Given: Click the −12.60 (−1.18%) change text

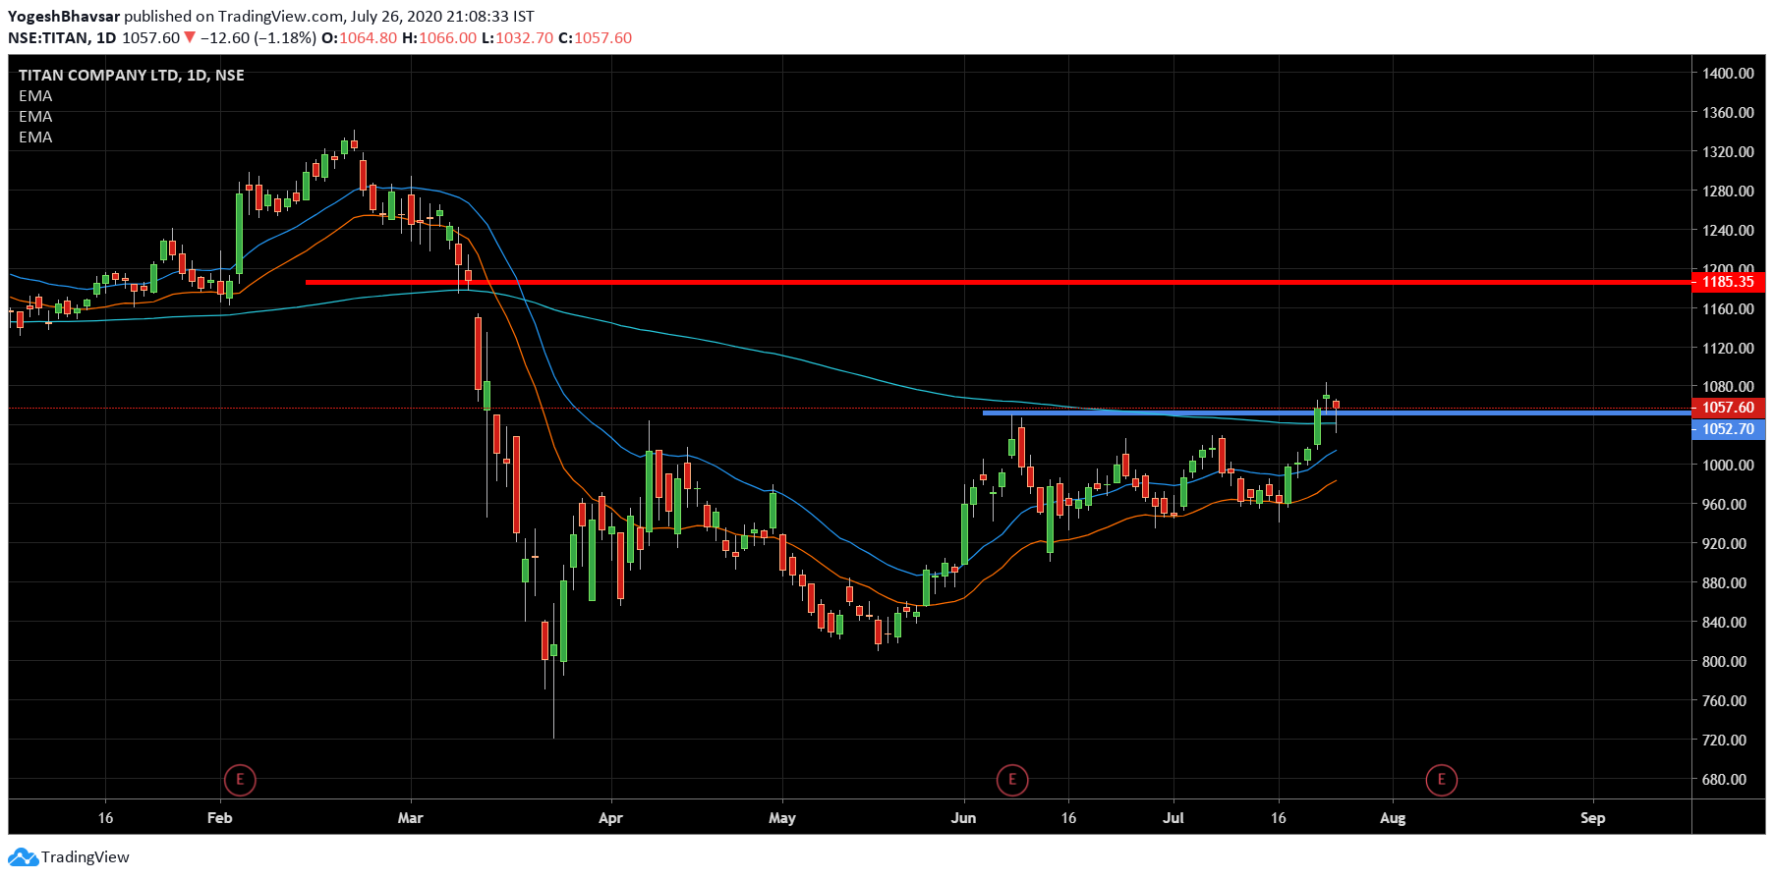Looking at the screenshot, I should pos(258,37).
